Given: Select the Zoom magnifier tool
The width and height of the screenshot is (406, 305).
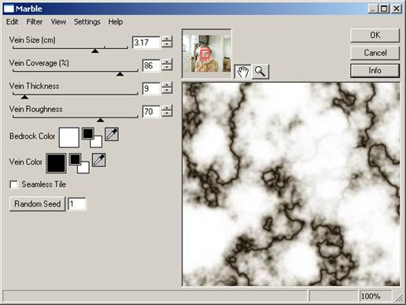Looking at the screenshot, I should point(260,71).
